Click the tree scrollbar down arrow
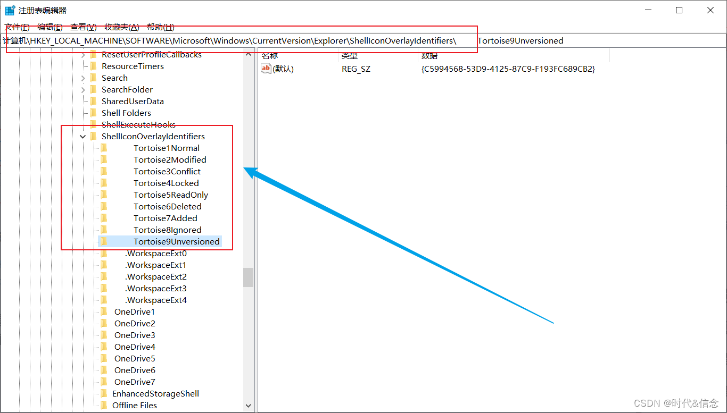 click(x=248, y=406)
